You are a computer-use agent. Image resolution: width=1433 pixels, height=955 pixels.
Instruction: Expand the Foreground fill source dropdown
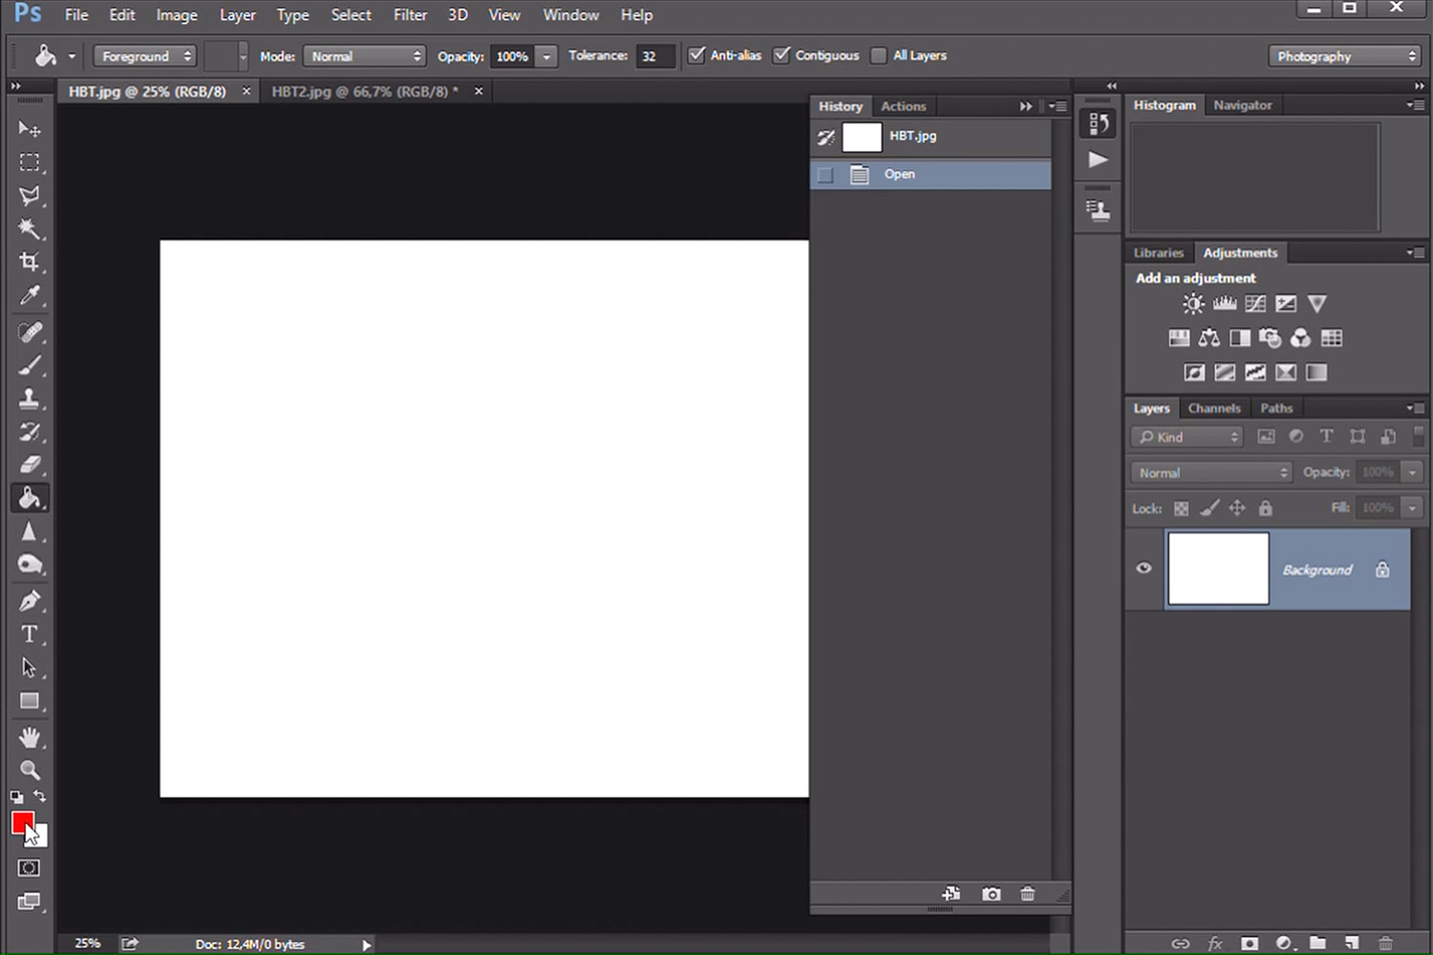click(144, 56)
